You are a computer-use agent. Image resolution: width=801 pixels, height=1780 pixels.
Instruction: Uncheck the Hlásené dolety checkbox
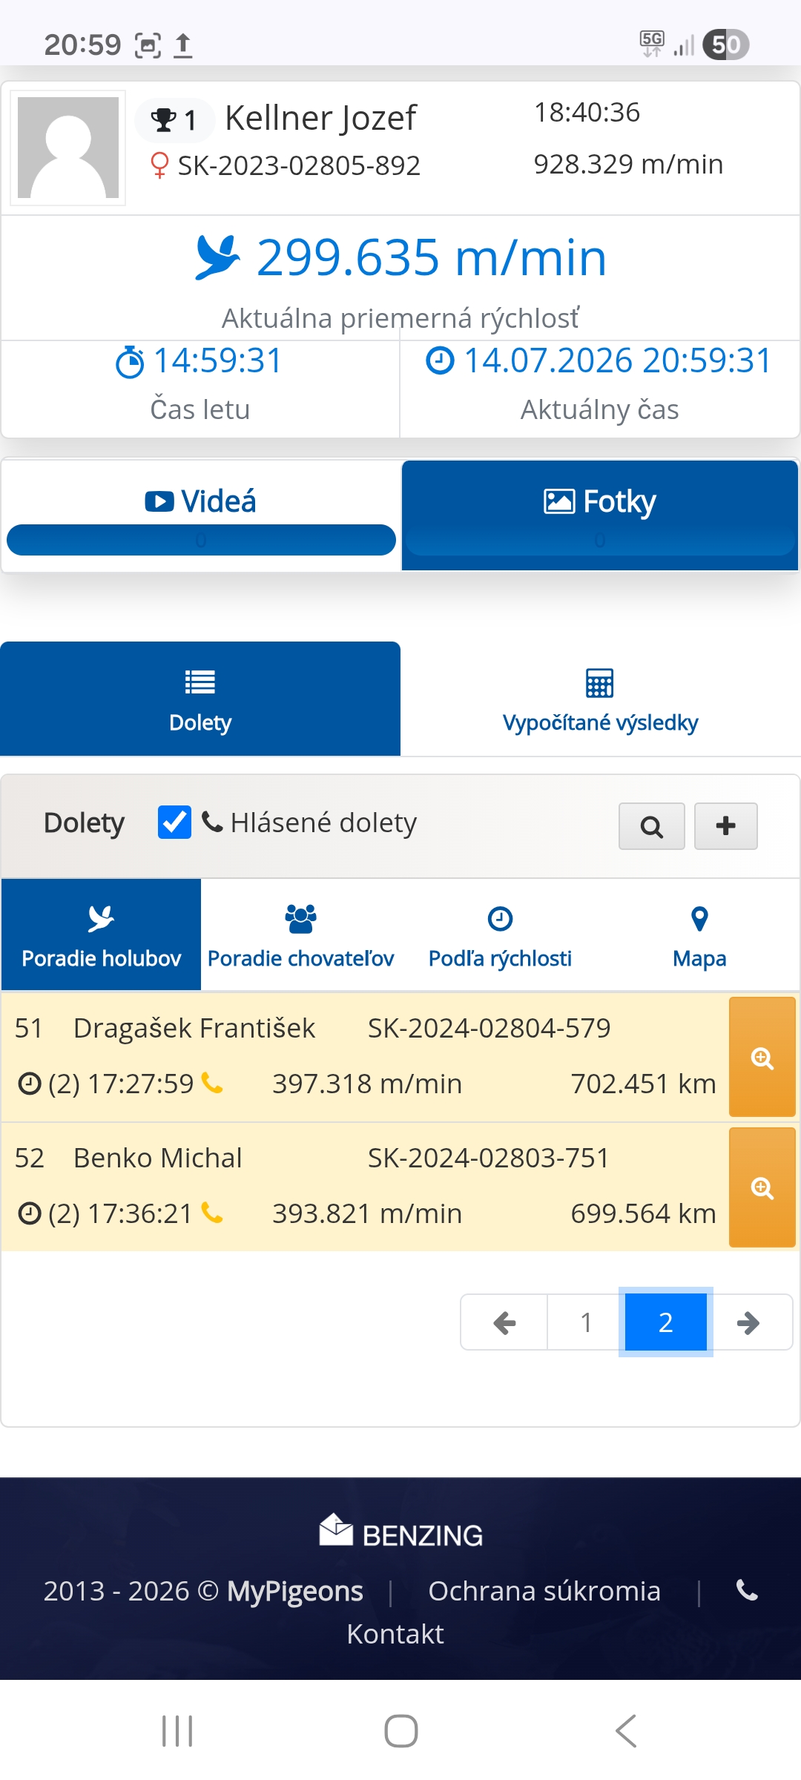tap(174, 823)
